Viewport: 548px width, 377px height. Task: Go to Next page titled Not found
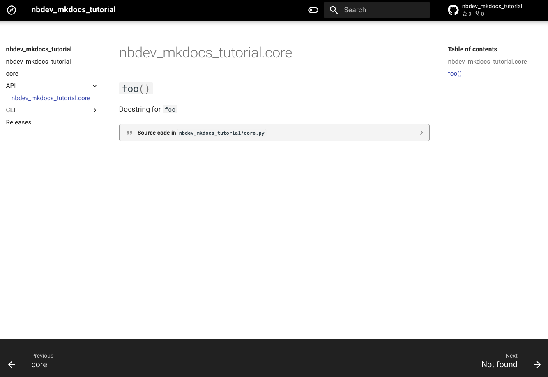click(x=499, y=364)
